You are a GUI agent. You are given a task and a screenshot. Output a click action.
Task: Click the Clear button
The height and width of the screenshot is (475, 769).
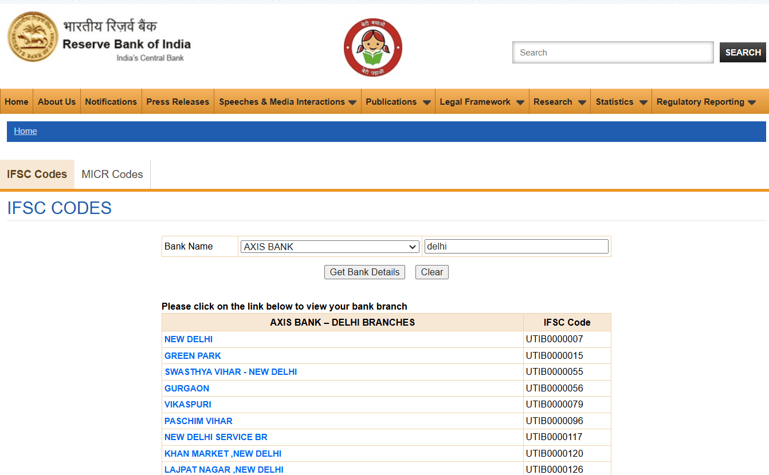[432, 272]
